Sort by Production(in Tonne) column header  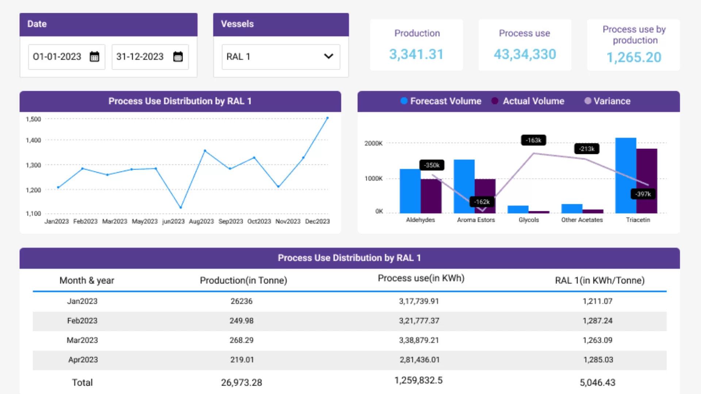[x=244, y=280]
